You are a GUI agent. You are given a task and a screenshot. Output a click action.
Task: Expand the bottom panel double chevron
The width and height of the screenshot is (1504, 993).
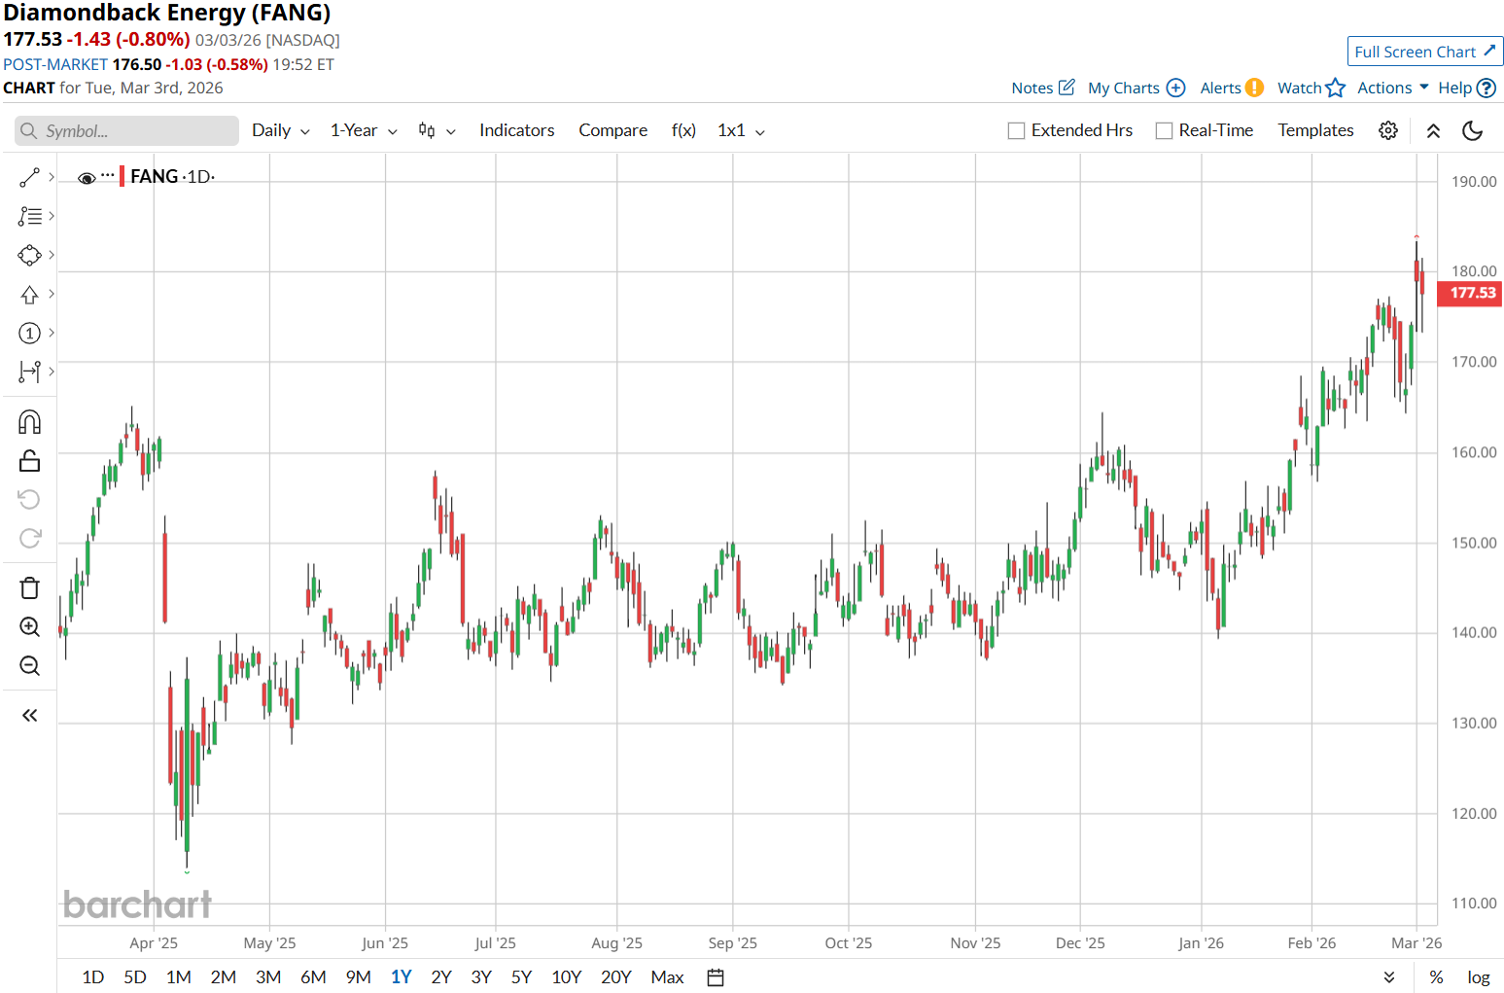1389,977
